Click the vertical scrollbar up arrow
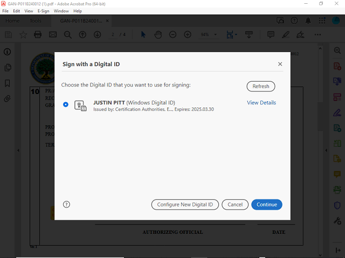This screenshot has width=345, height=258. [x=320, y=48]
